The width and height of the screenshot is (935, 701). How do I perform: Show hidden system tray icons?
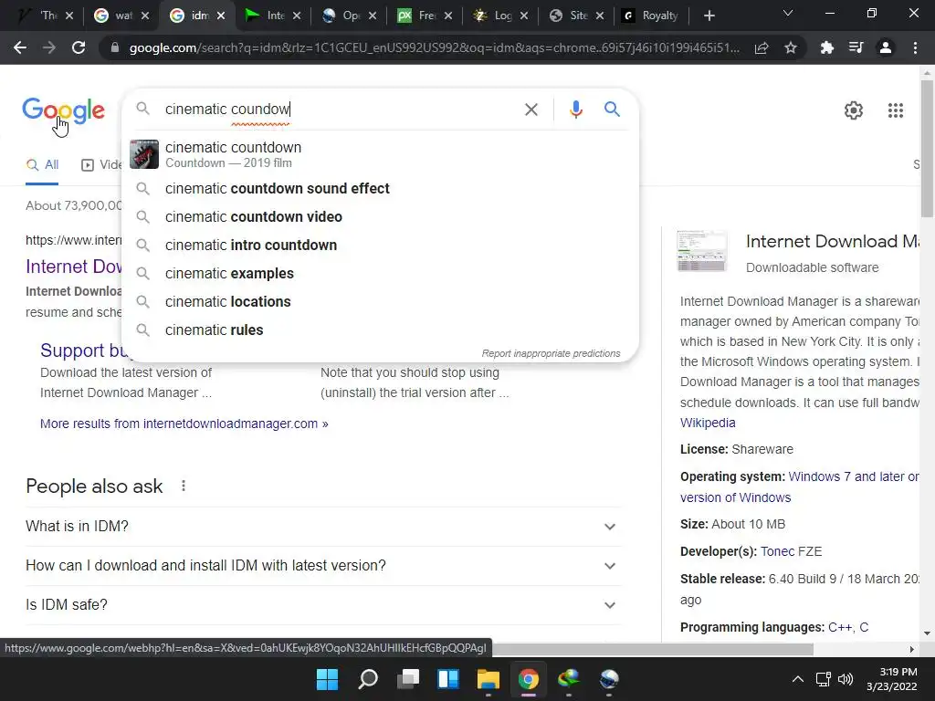coord(797,679)
